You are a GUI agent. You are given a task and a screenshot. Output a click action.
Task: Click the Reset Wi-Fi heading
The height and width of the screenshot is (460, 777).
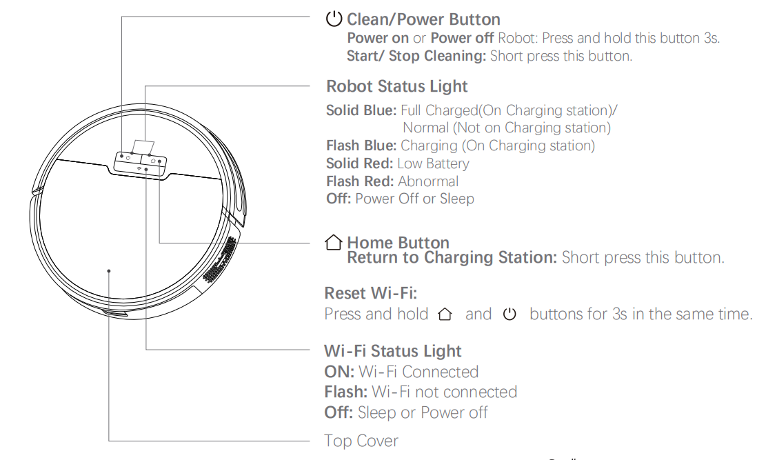pos(371,293)
